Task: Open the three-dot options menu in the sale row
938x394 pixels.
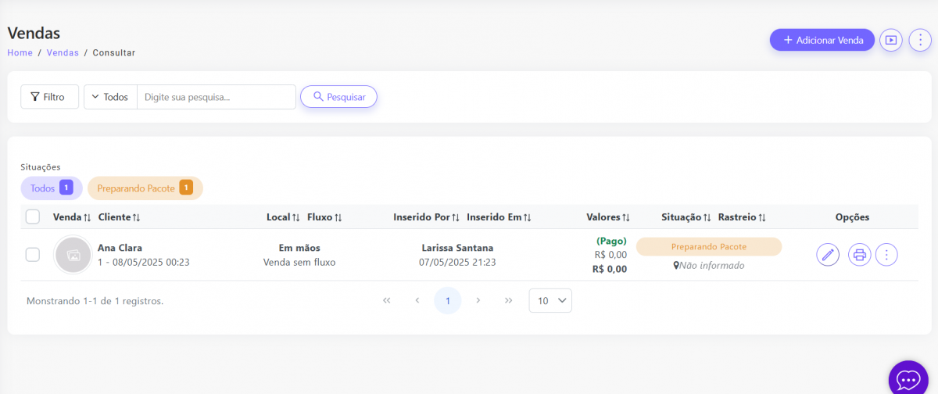Action: pos(886,254)
